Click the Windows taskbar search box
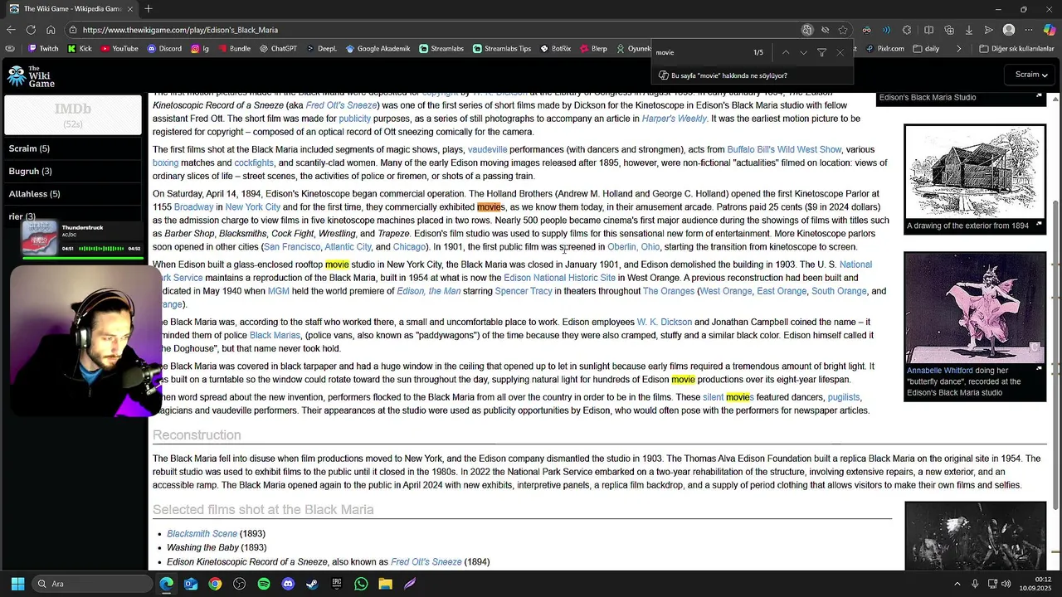This screenshot has height=597, width=1062. point(93,584)
